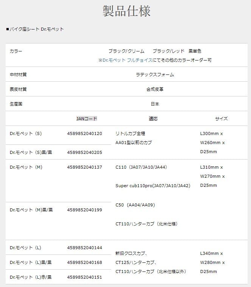Image resolution: width=251 pixels, height=287 pixels.
Task: Select the ラテックスフォーム value
Action: point(155,74)
